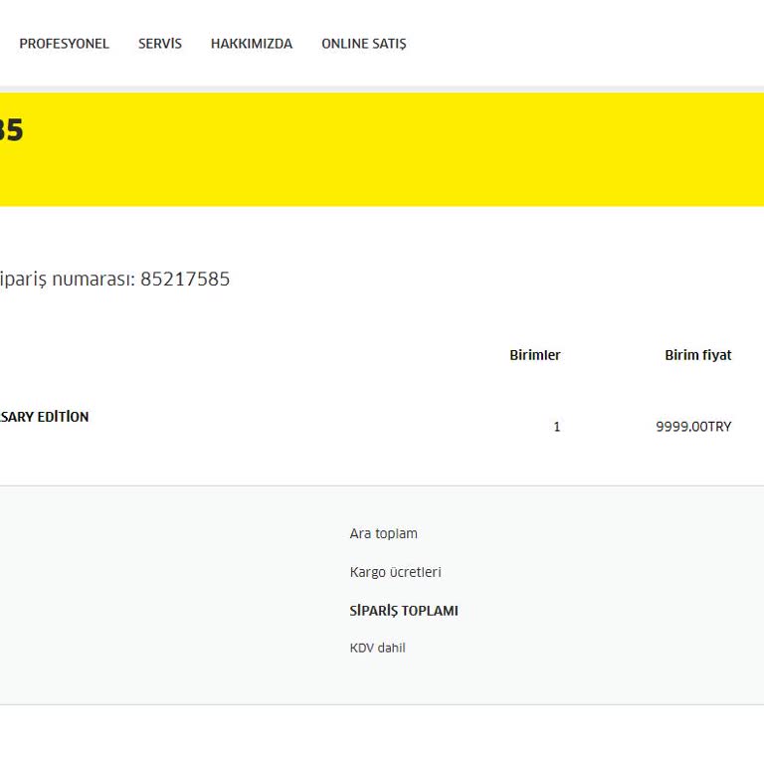
Task: Click the order number 85217585
Action: pyautogui.click(x=185, y=280)
